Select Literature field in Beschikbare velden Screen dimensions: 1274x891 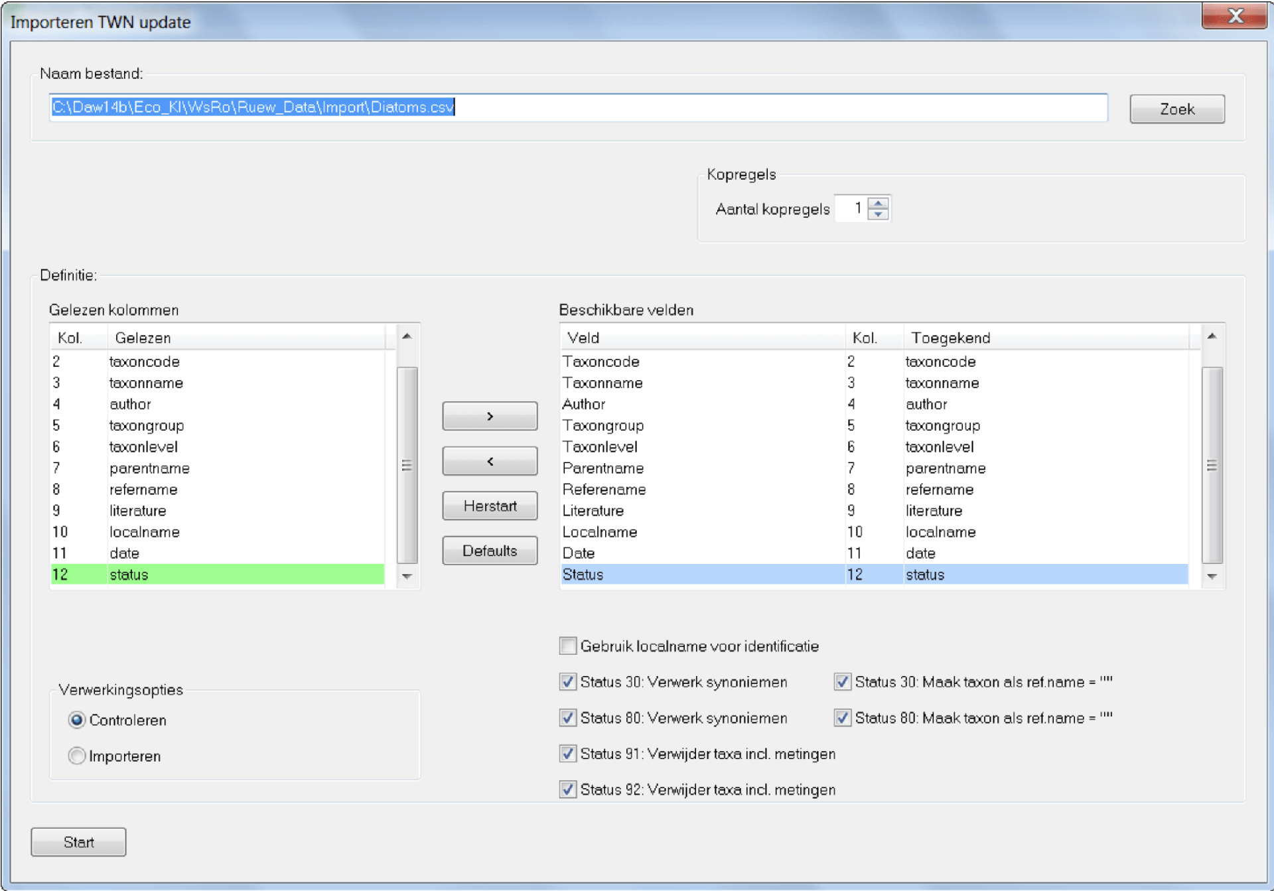[875, 510]
